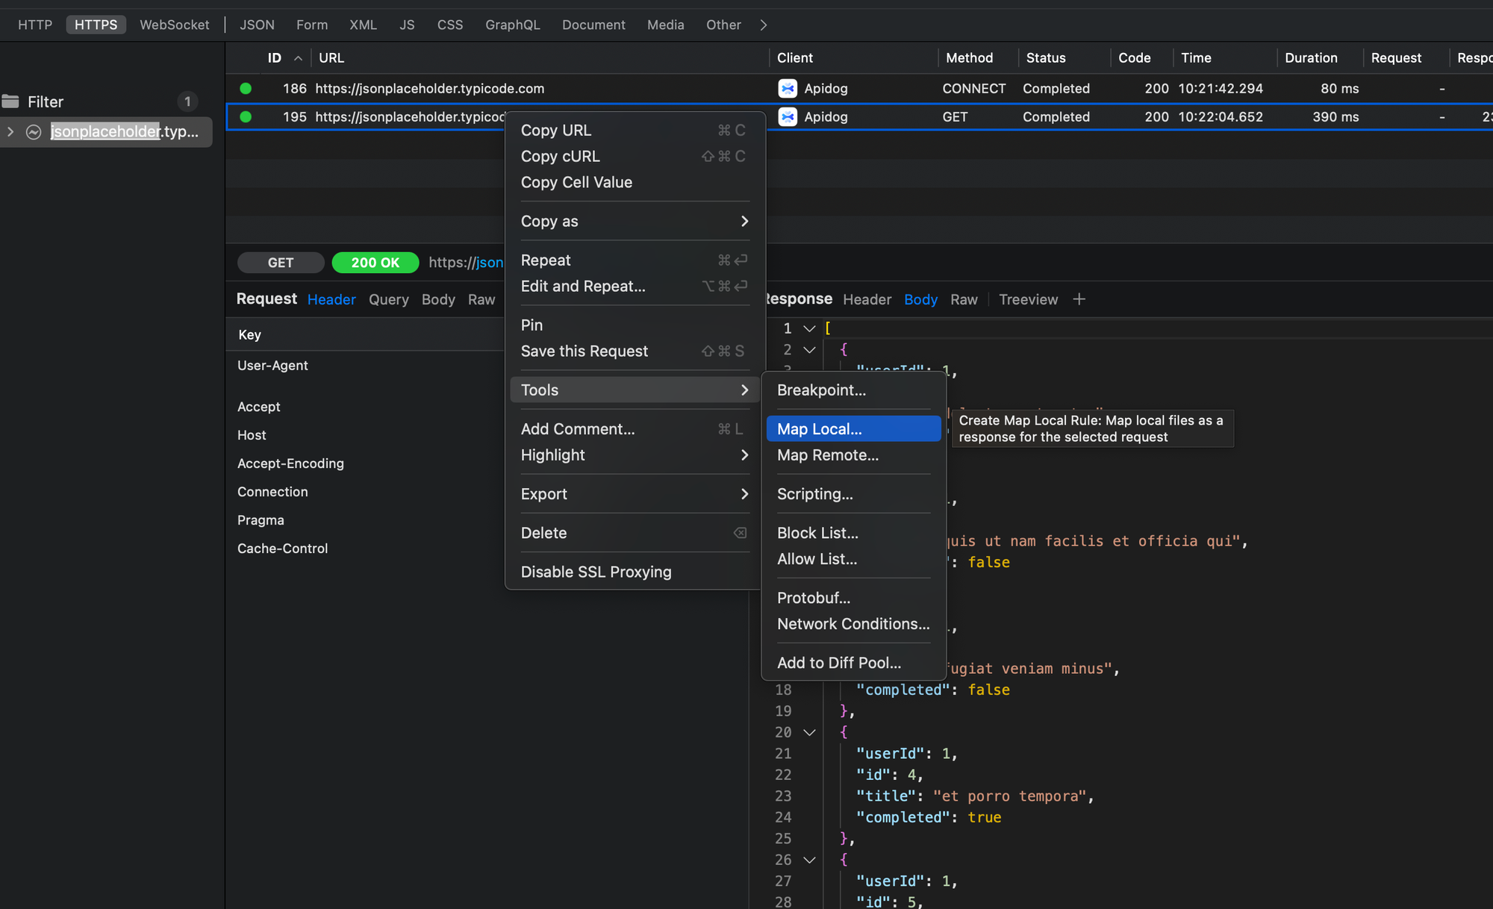1493x909 pixels.
Task: Click the Filter folder icon in sidebar
Action: click(10, 101)
